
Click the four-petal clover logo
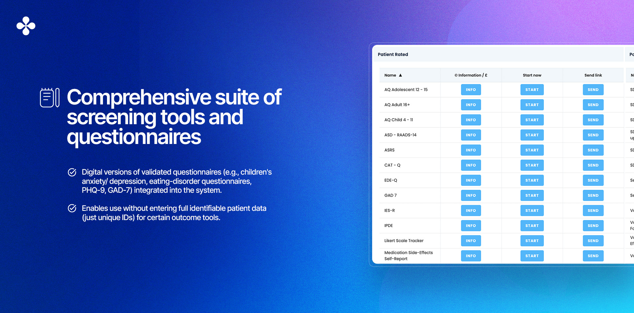point(26,26)
